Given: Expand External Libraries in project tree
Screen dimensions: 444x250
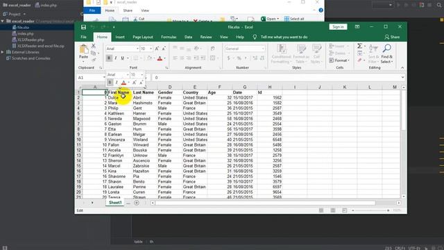Looking at the screenshot, I should point(3,52).
